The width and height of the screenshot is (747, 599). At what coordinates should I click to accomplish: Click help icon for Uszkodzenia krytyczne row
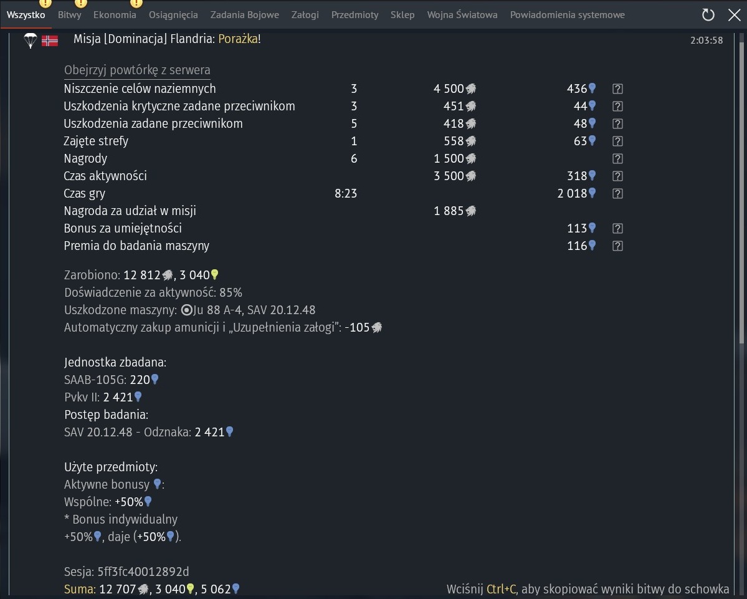tap(617, 107)
